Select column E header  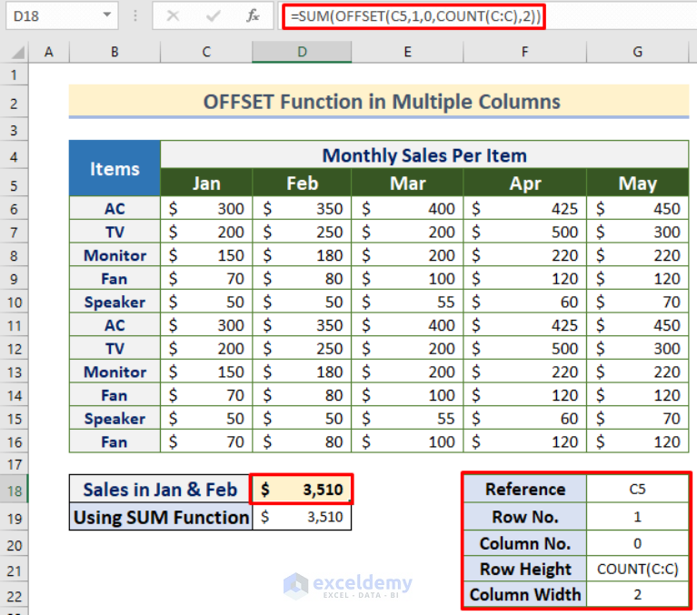click(x=407, y=52)
